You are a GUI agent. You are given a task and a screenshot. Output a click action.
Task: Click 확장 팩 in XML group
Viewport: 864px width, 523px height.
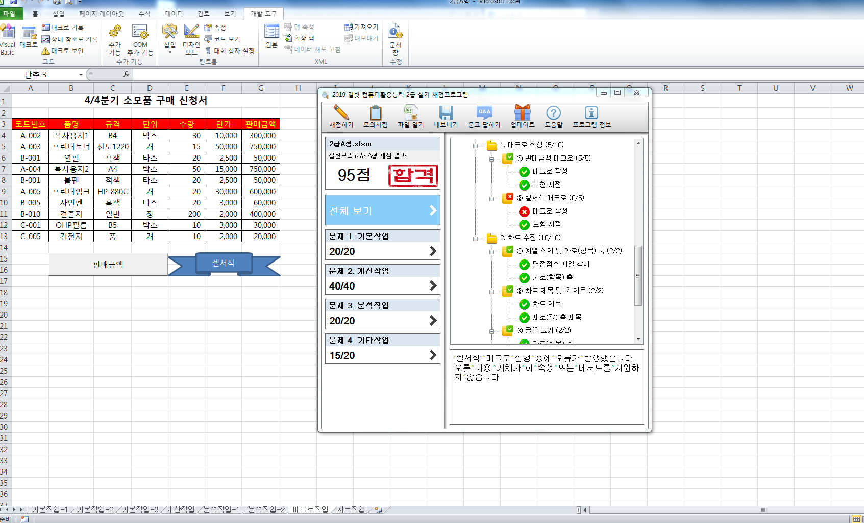(x=300, y=38)
